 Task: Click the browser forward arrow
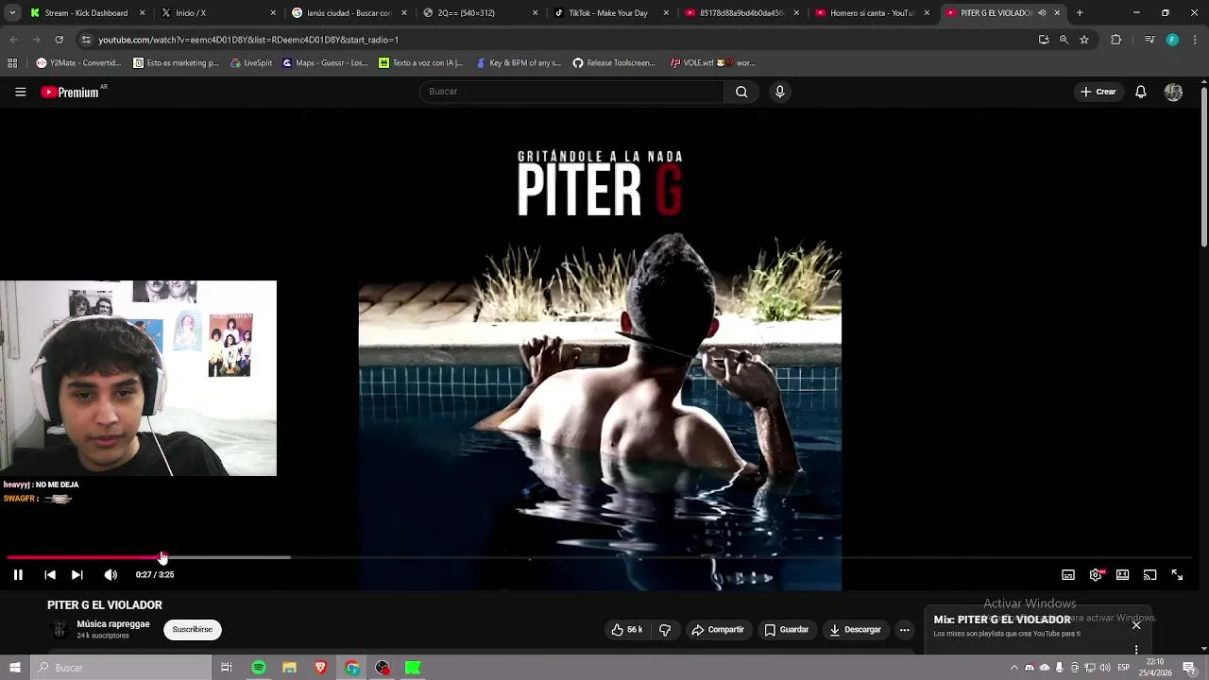(x=36, y=40)
